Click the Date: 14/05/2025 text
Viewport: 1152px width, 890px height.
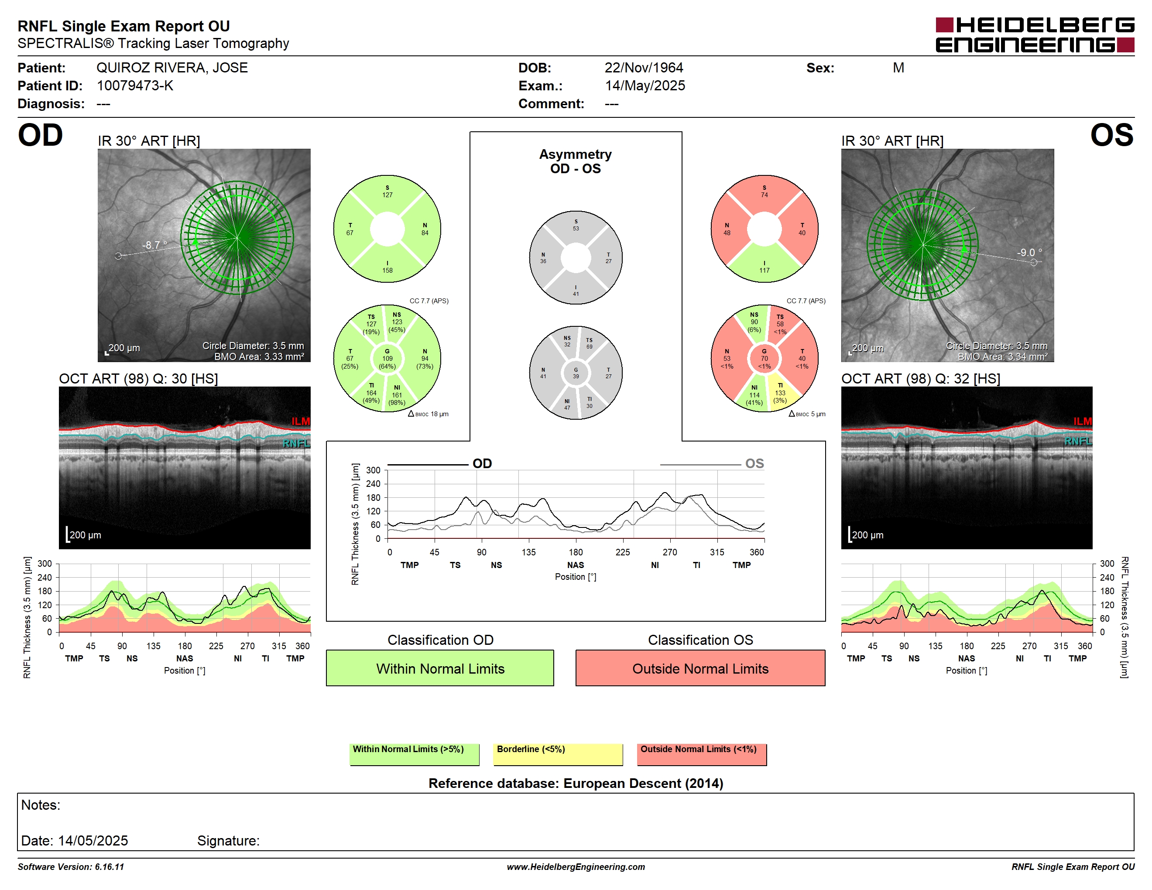[x=74, y=840]
